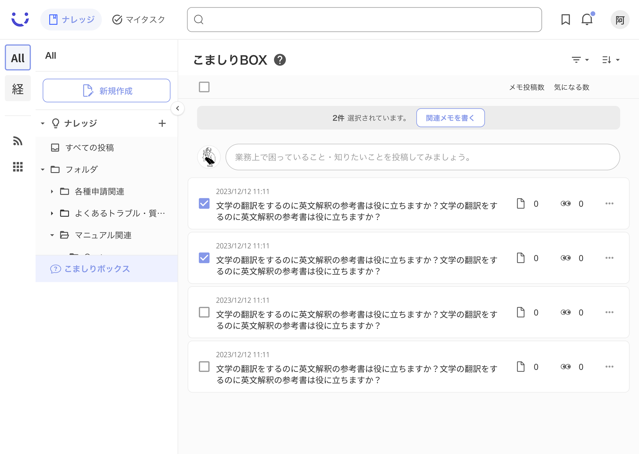
Task: Uncheck the first selected post
Action: click(x=204, y=203)
